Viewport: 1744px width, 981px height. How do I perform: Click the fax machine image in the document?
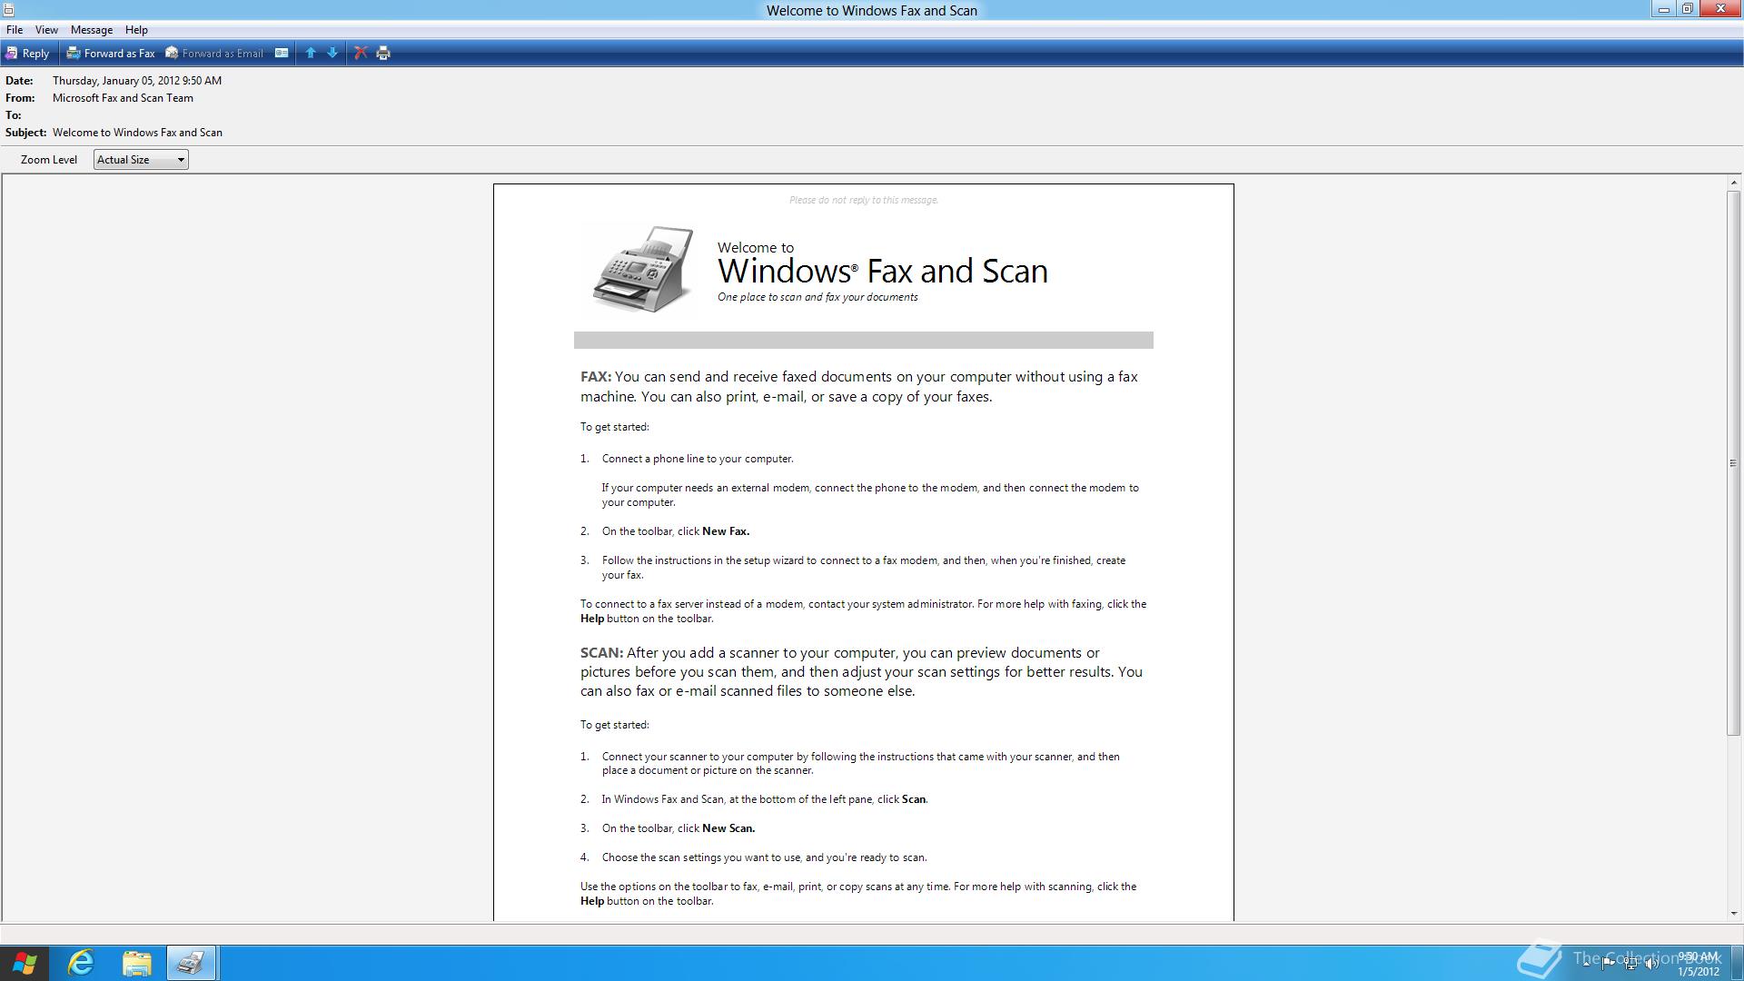(643, 269)
